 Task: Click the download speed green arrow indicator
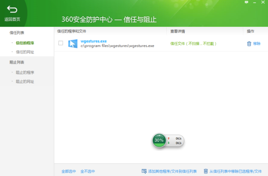click(x=169, y=143)
